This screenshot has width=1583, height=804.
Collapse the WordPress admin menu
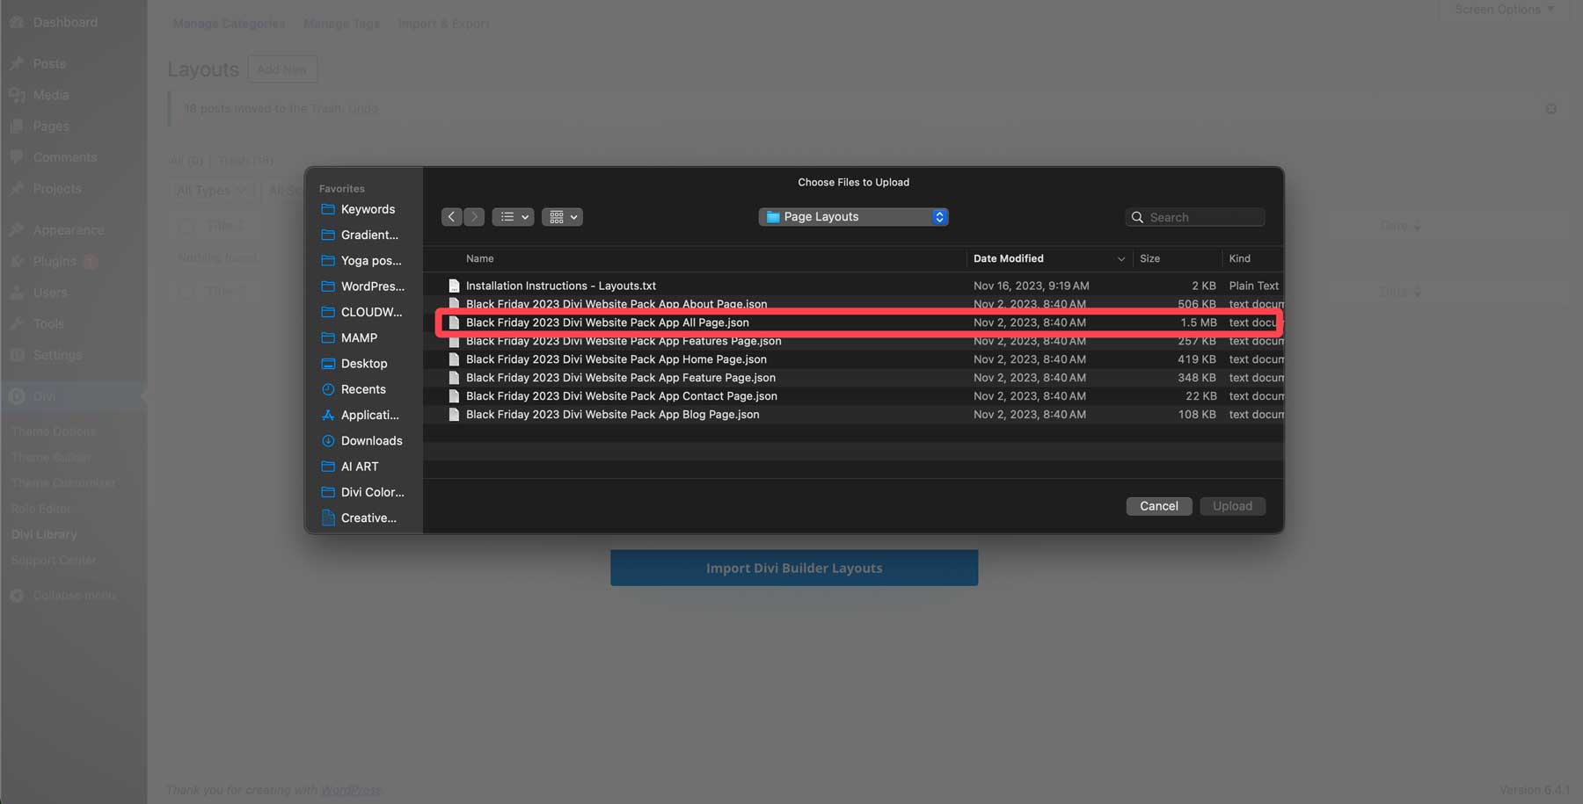[x=63, y=596]
